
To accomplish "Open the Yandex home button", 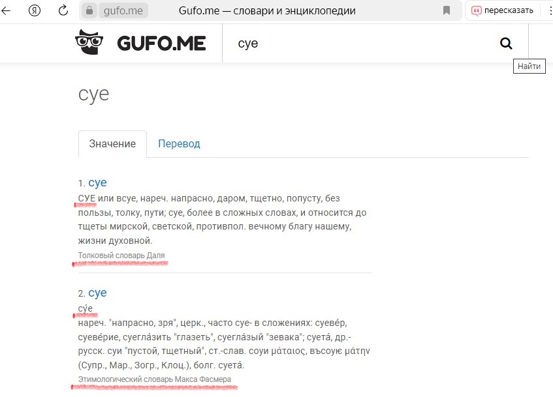I will [36, 10].
